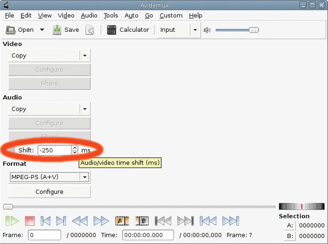Open the View menu
Image resolution: width=328 pixels, height=244 pixels.
(45, 15)
